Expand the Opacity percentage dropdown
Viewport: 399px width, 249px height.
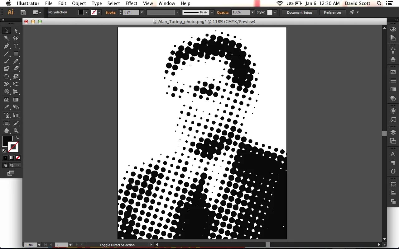(252, 12)
